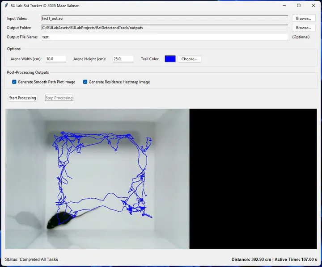Click the blue Trail Color swatch
This screenshot has width=322, height=267.
point(170,59)
